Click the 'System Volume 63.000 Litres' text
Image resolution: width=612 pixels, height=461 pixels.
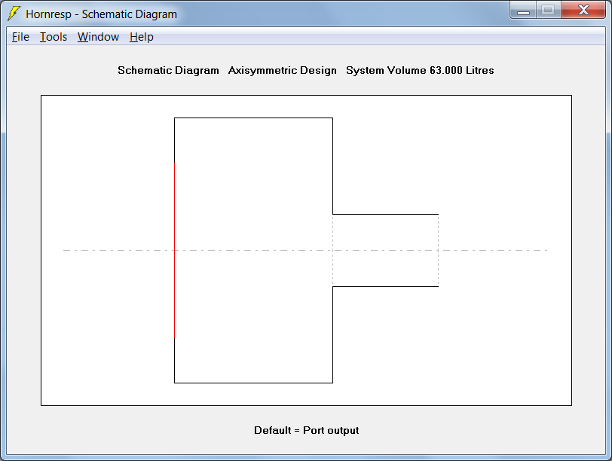(x=420, y=70)
